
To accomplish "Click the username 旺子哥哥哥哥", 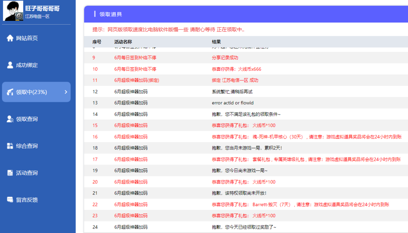I will (42, 9).
